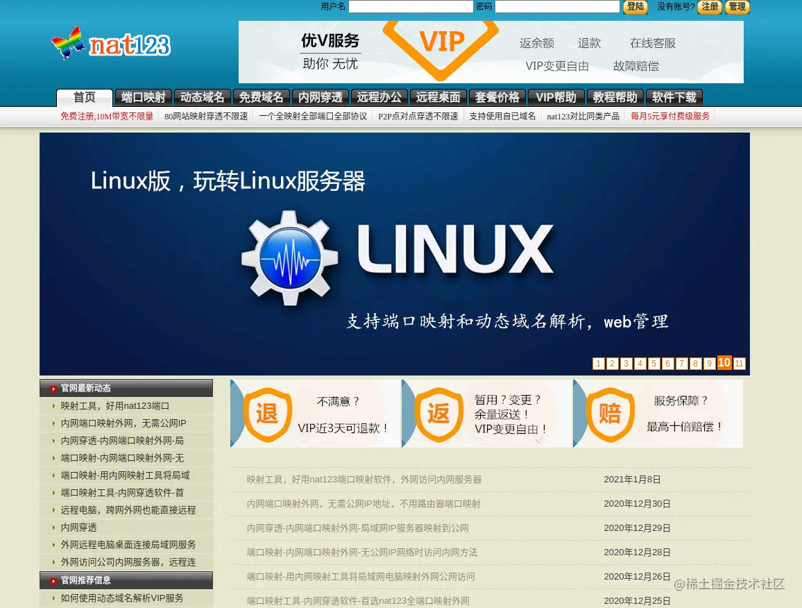Open article 内网端口映射外网,无需公网IP地址
The height and width of the screenshot is (608, 802).
coord(364,504)
